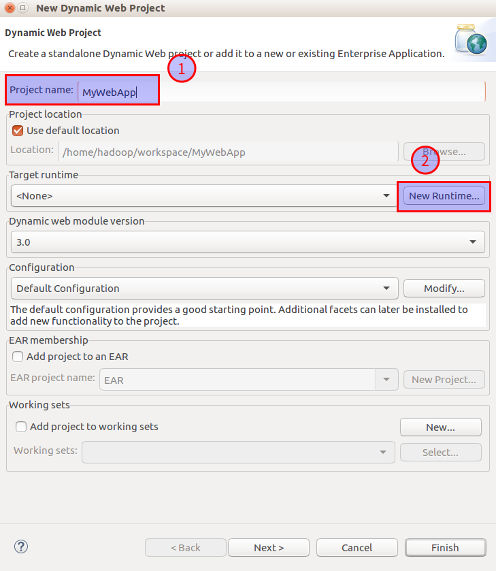Screen dimensions: 496x571
Task: Toggle the Use default location checkbox
Action: [18, 131]
